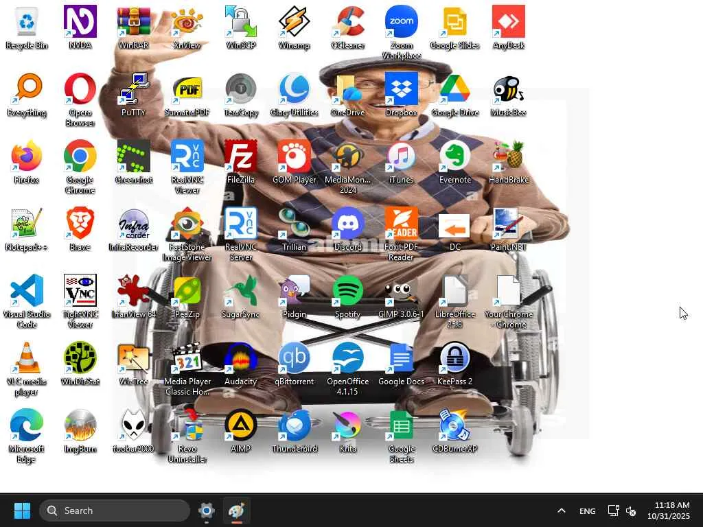Image resolution: width=703 pixels, height=527 pixels.
Task: Click the RealVNC Viewer shortcut
Action: click(187, 167)
